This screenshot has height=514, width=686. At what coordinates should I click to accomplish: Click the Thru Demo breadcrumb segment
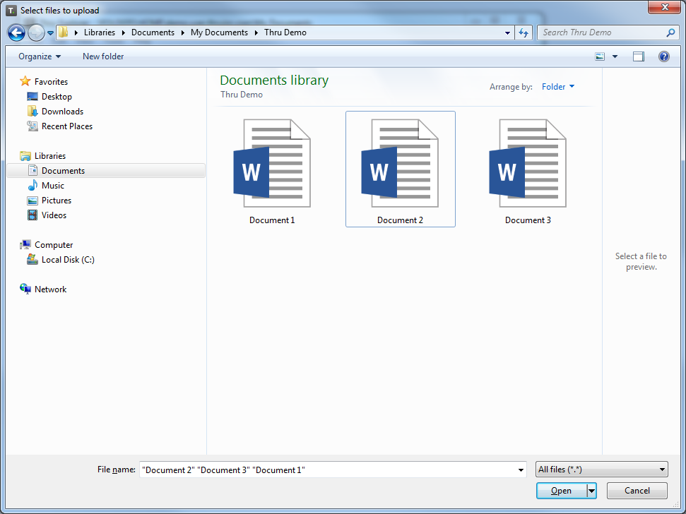(285, 32)
